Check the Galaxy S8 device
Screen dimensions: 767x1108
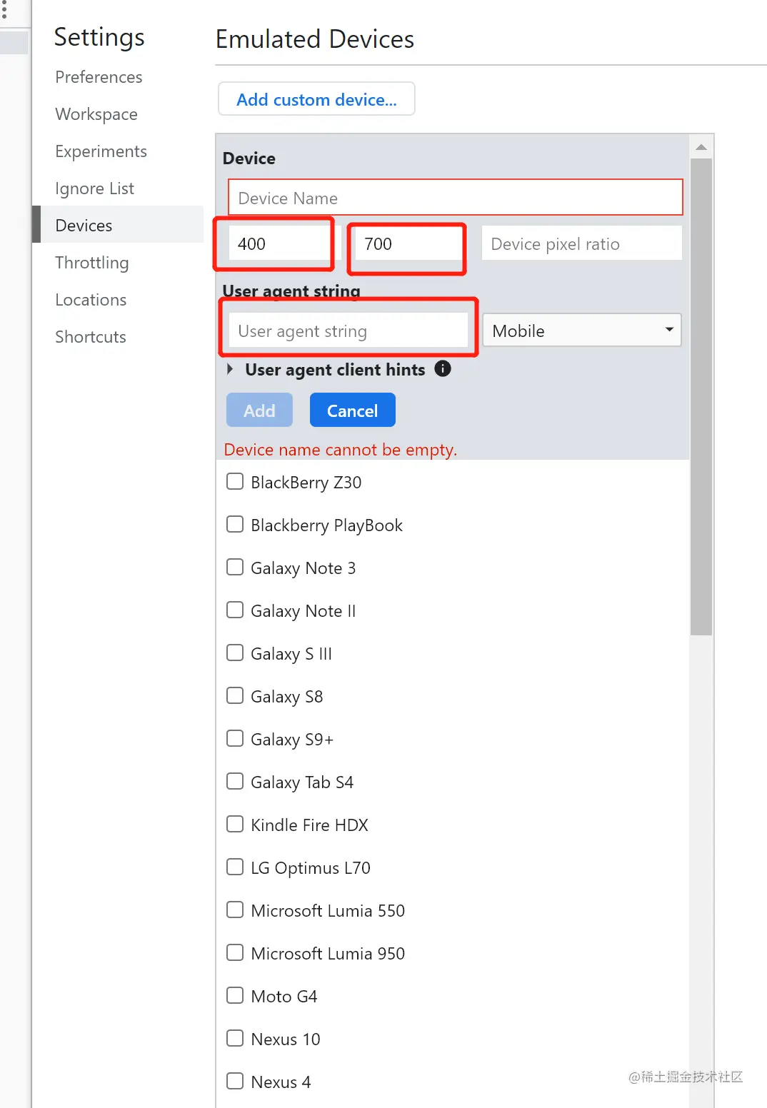(x=235, y=696)
